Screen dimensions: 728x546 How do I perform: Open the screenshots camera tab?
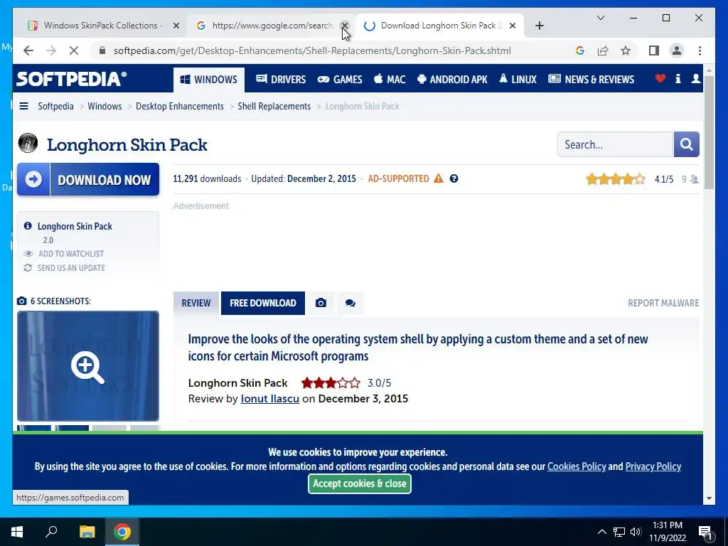pyautogui.click(x=321, y=303)
